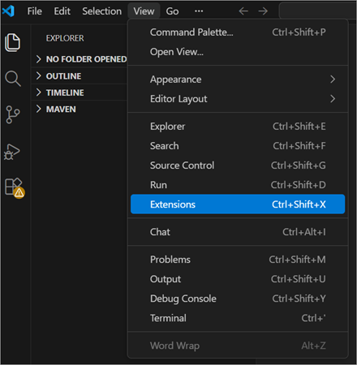Viewport: 357px width, 365px height.
Task: Expand the TIMELINE section
Action: tap(80, 92)
